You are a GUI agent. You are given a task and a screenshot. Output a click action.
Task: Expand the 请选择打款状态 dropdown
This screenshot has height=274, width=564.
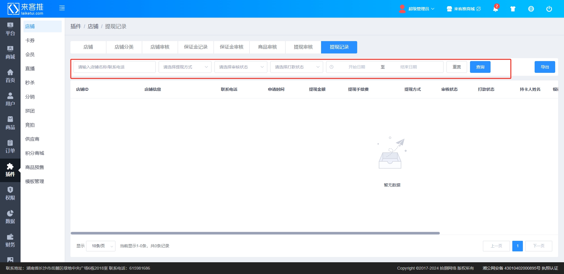(296, 67)
